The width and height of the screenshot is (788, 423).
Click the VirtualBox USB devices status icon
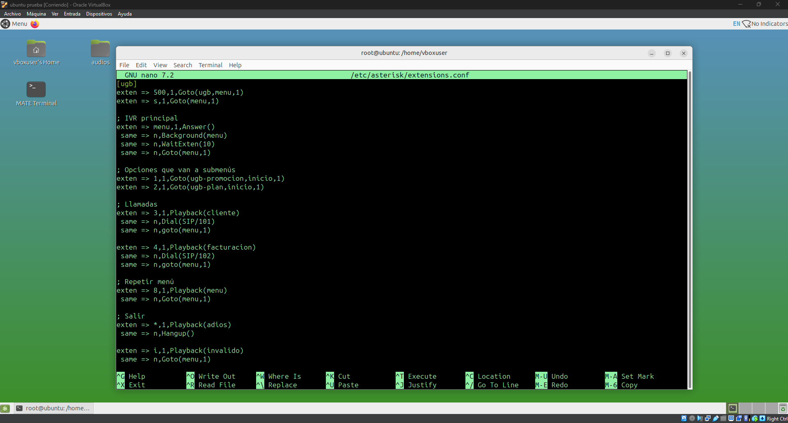click(716, 418)
